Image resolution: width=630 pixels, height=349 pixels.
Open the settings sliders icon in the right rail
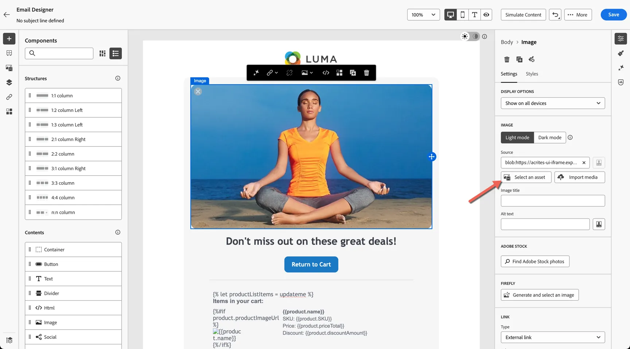621,39
